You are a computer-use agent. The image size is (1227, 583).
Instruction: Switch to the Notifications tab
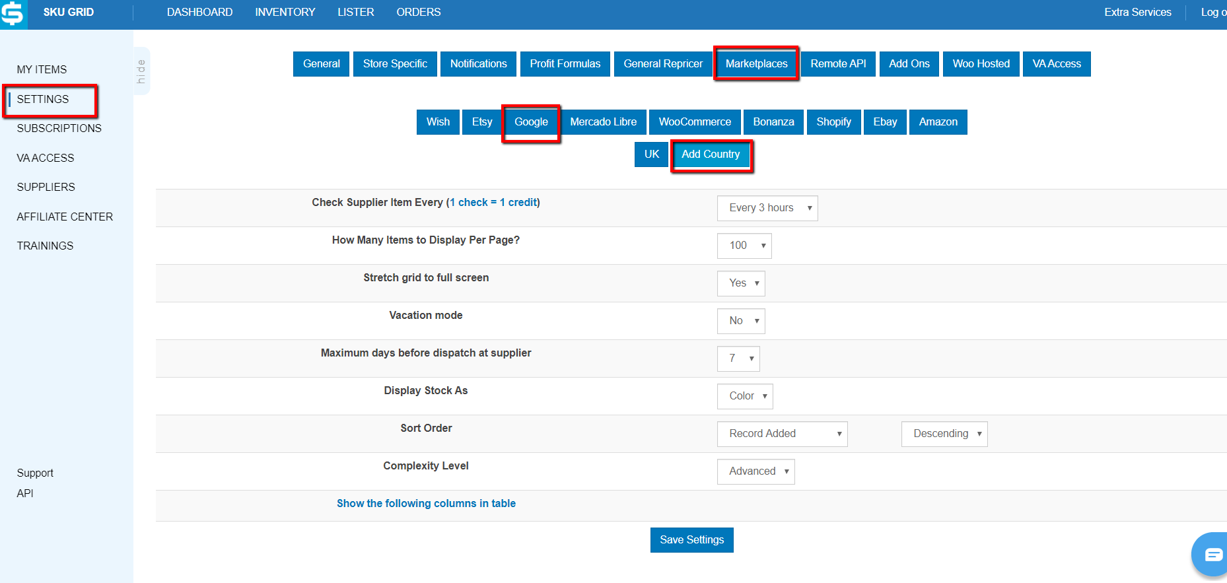pyautogui.click(x=479, y=64)
